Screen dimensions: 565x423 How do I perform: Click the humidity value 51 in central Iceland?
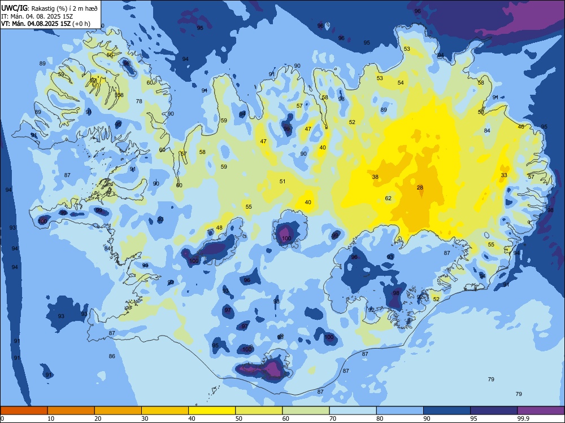point(282,181)
